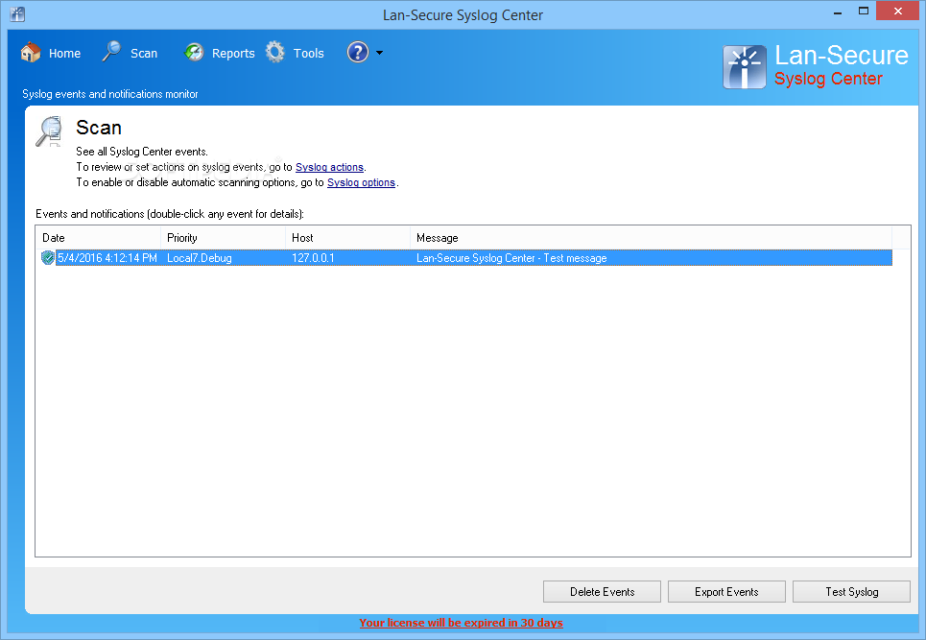The height and width of the screenshot is (640, 926).
Task: Click the Delete Events button
Action: [602, 592]
